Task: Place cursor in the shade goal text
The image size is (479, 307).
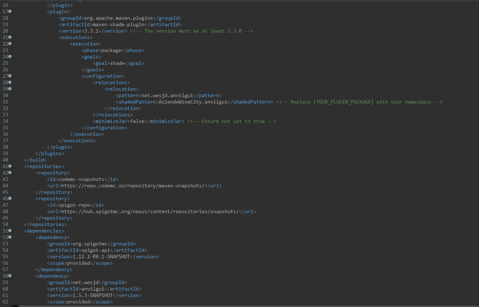Action: [116, 63]
